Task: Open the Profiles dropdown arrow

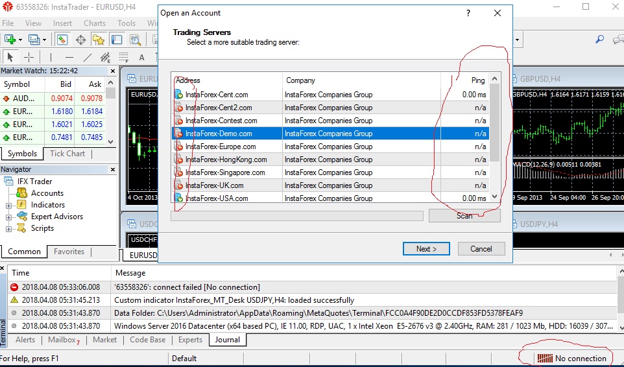Action: 44,40
